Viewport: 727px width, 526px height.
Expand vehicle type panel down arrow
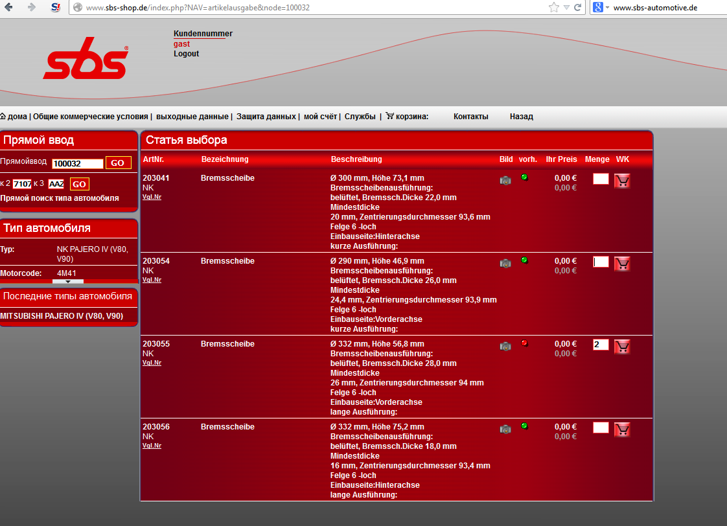pos(68,282)
